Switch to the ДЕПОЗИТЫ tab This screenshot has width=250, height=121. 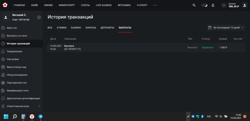[107, 27]
